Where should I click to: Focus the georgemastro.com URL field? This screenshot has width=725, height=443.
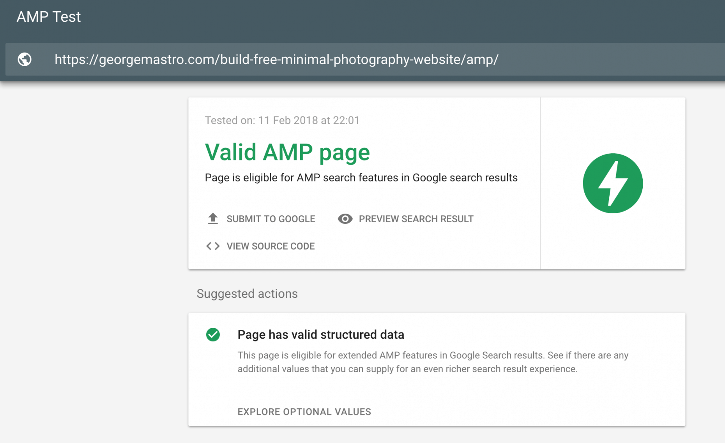pyautogui.click(x=276, y=60)
